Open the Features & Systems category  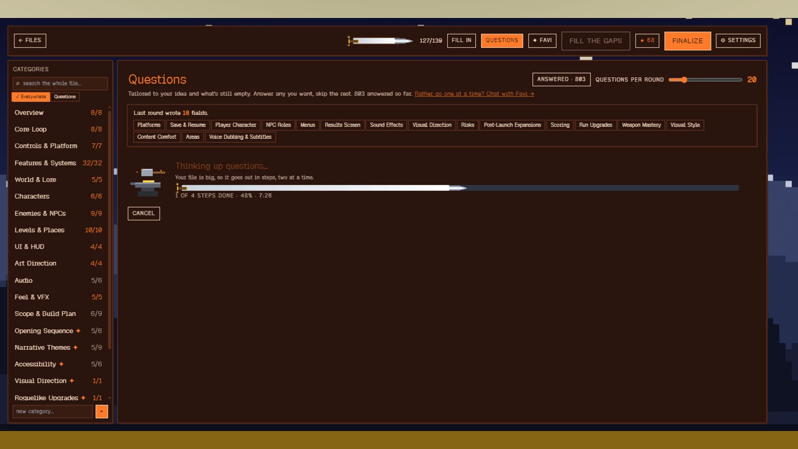58,163
